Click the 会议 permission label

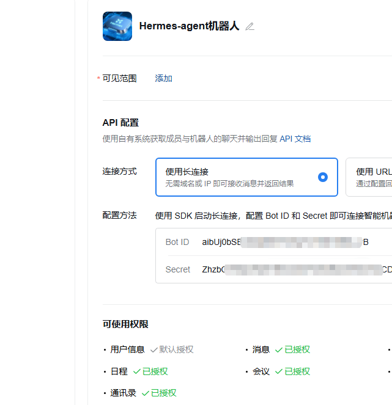click(261, 371)
